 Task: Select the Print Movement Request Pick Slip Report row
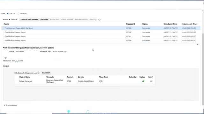101,28
